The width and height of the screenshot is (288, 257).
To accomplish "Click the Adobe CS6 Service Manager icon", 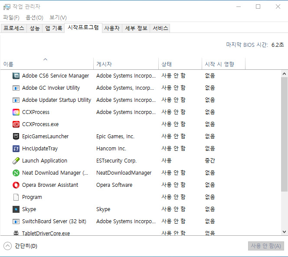I will 16,76.
